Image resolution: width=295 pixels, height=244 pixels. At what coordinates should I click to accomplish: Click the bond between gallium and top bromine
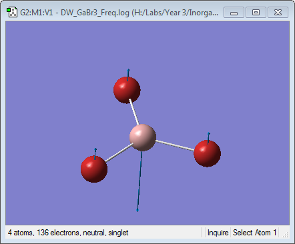[134, 113]
